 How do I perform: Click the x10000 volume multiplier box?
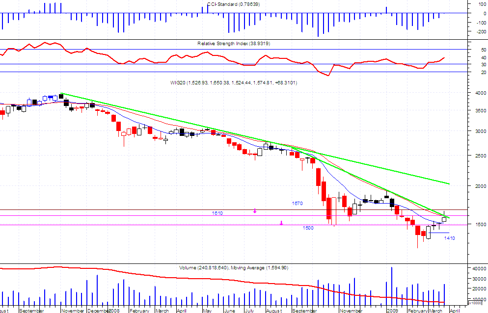475,303
